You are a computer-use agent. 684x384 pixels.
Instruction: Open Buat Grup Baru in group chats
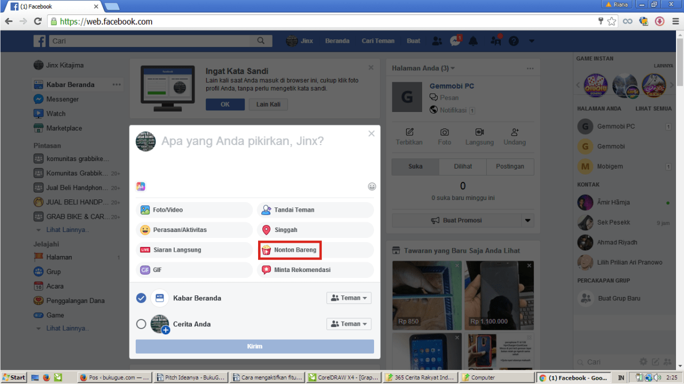pos(618,298)
